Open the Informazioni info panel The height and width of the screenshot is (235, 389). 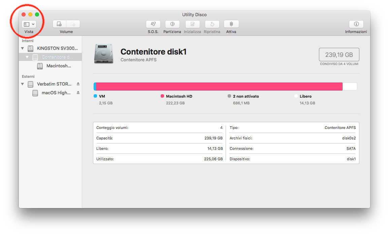[x=356, y=24]
